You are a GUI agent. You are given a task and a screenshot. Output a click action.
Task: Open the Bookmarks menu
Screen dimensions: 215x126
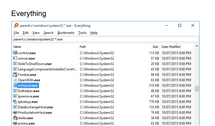(66, 33)
